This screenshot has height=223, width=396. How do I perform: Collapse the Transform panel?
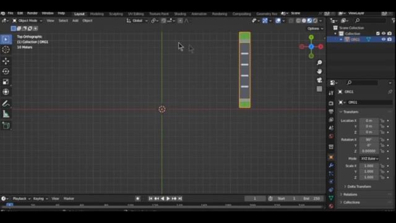coord(350,111)
